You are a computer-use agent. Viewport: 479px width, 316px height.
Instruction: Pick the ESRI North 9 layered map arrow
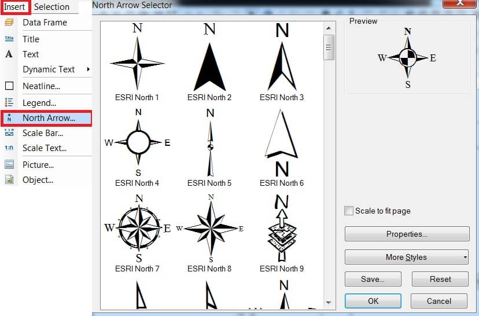point(282,233)
